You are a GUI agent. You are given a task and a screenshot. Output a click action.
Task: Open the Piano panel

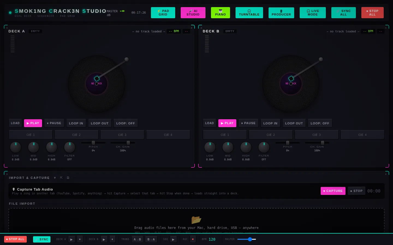[x=221, y=13]
